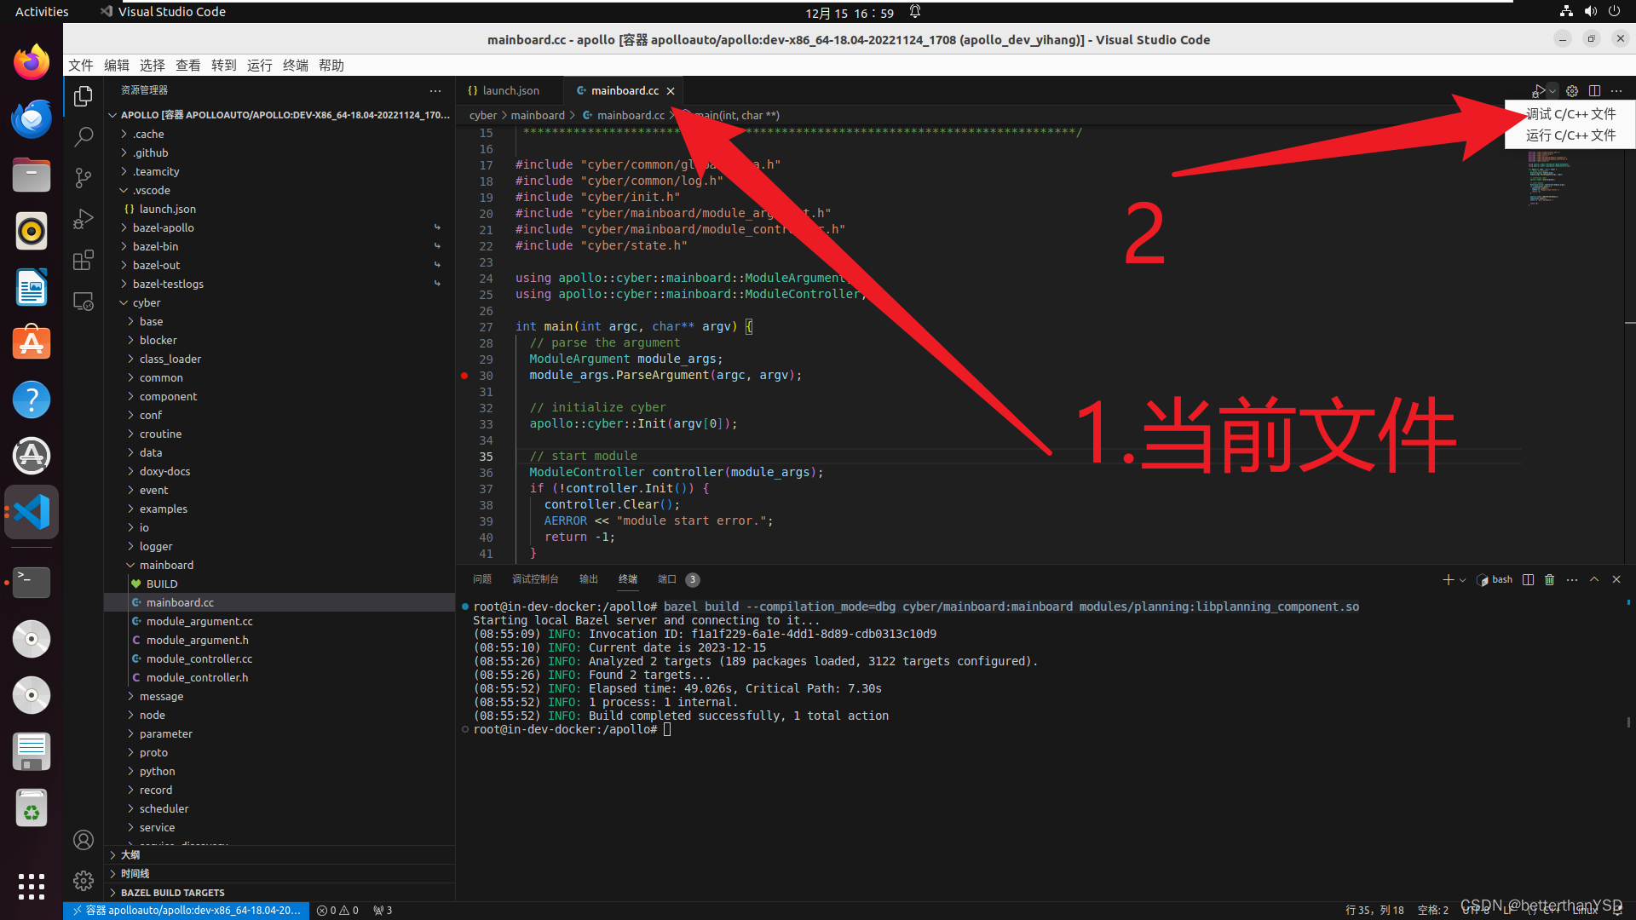Image resolution: width=1636 pixels, height=920 pixels.
Task: Open the new terminal launch profile dropdown
Action: [1462, 579]
